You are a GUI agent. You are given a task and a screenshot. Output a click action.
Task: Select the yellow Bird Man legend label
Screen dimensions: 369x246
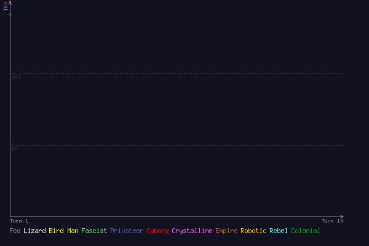click(x=63, y=231)
